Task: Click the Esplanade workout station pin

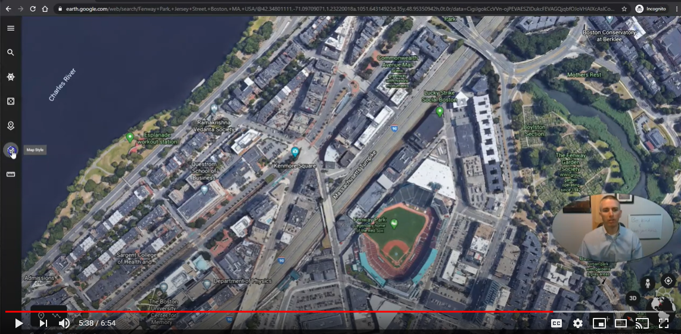Action: 129,138
